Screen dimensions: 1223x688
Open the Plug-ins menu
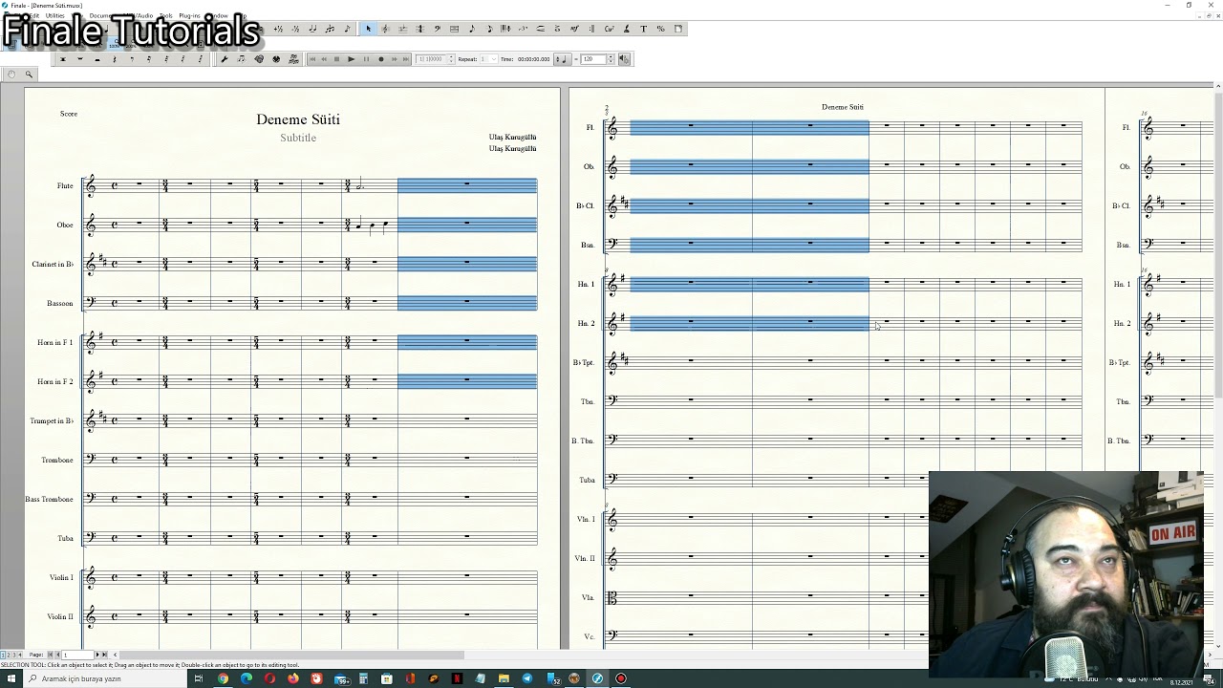pos(189,16)
